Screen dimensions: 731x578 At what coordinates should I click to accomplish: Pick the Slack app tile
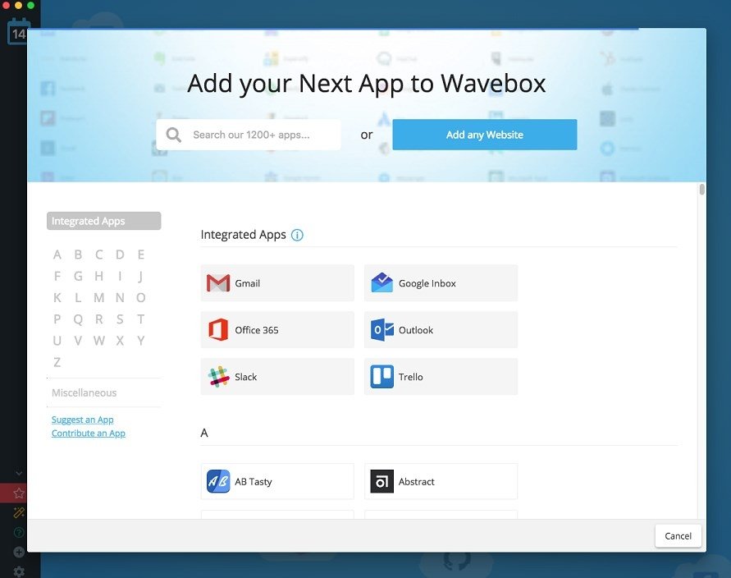(x=277, y=377)
